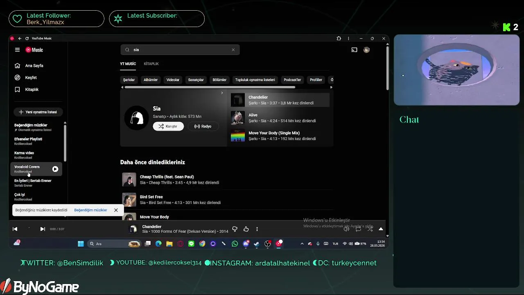524x295 pixels.
Task: Play Move Your Body (Single Mix)
Action: pos(280,136)
